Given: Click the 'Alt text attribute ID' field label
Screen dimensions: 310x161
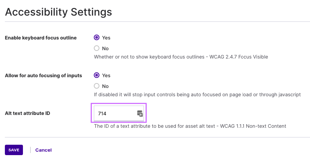Looking at the screenshot, I should 27,113.
